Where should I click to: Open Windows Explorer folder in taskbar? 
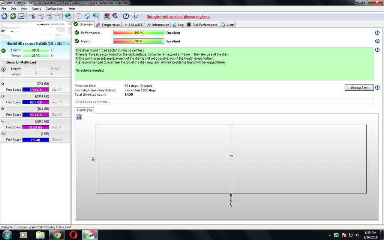(x=40, y=235)
